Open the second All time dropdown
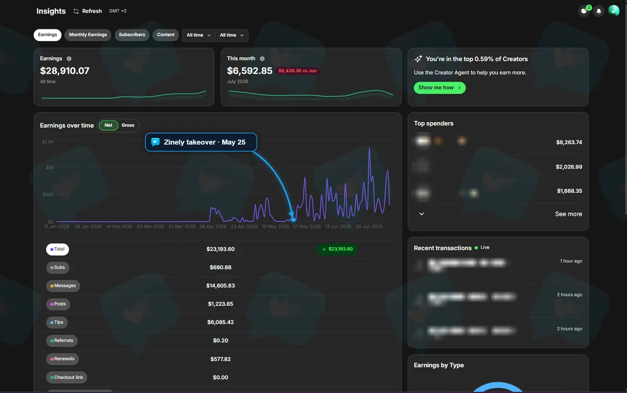Screen dimensions: 627x393 click(x=231, y=35)
